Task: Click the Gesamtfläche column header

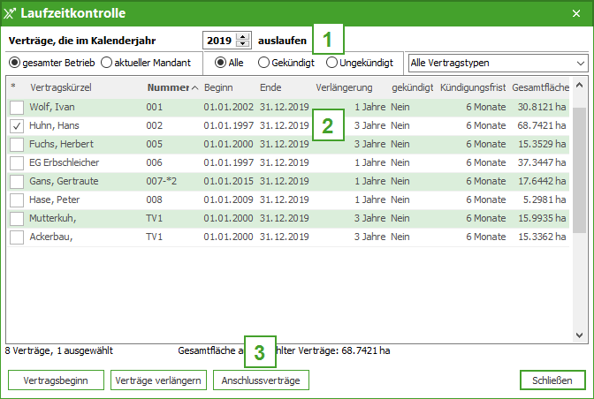Action: [x=539, y=87]
